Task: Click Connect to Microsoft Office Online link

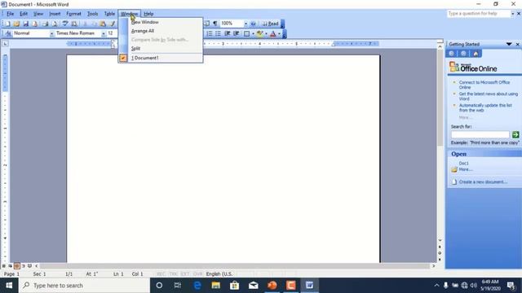Action: tap(484, 85)
